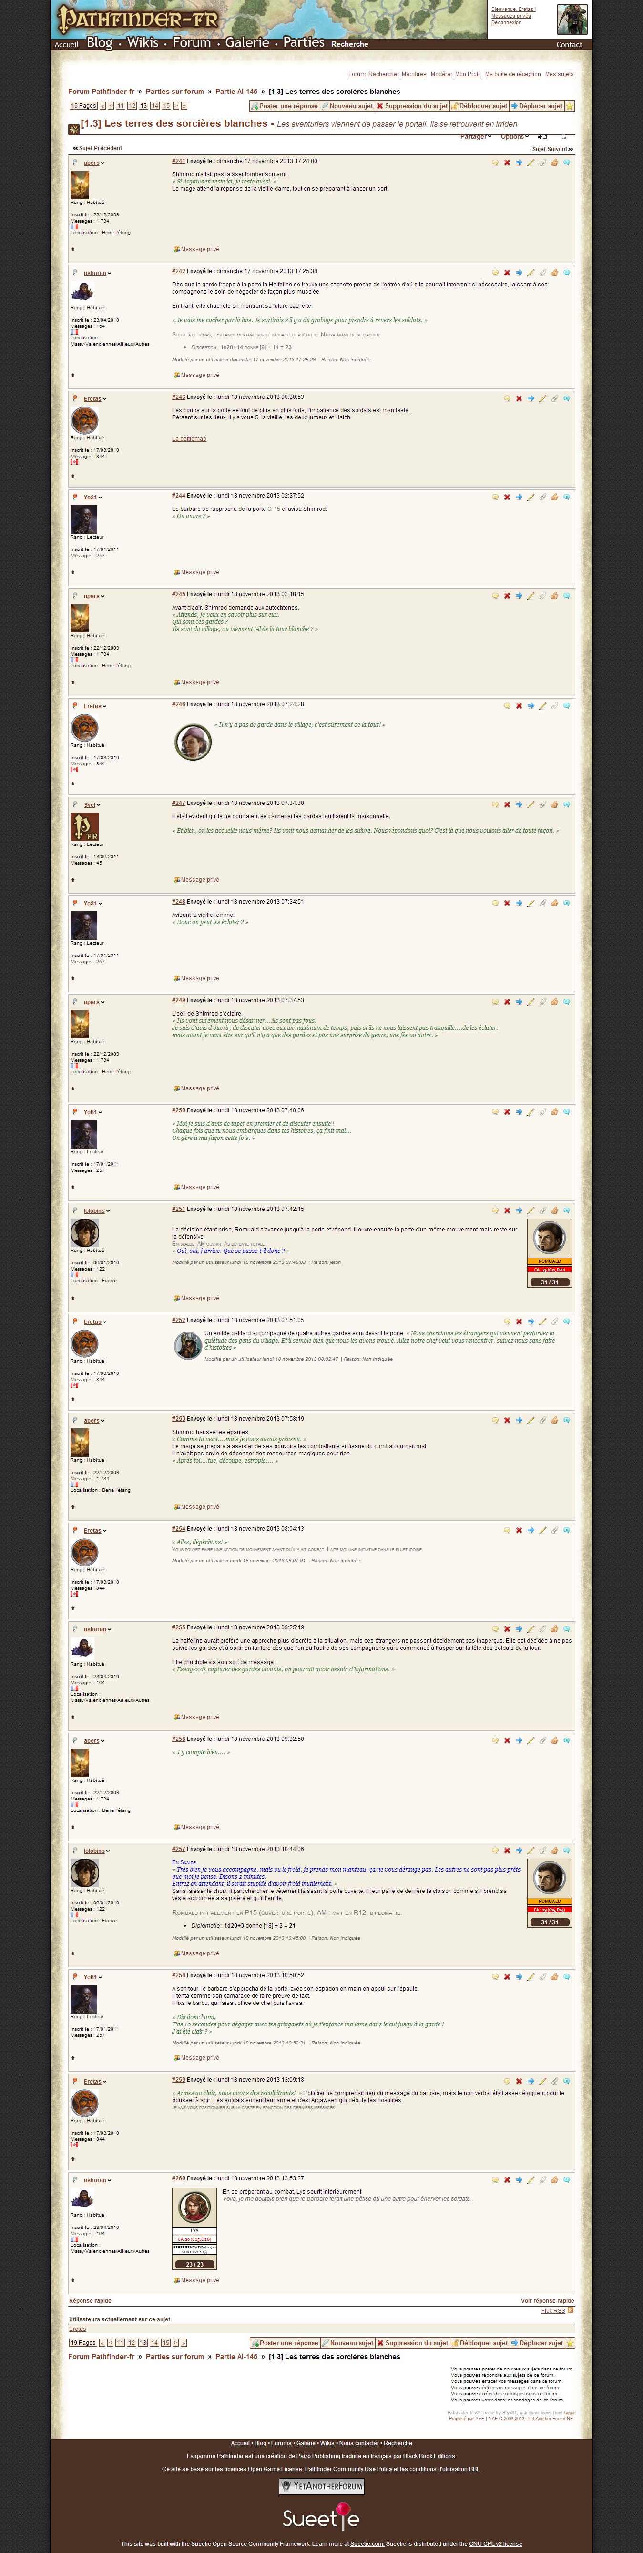Click the blue arrow icon on post #247
This screenshot has width=643, height=2553.
tap(518, 805)
